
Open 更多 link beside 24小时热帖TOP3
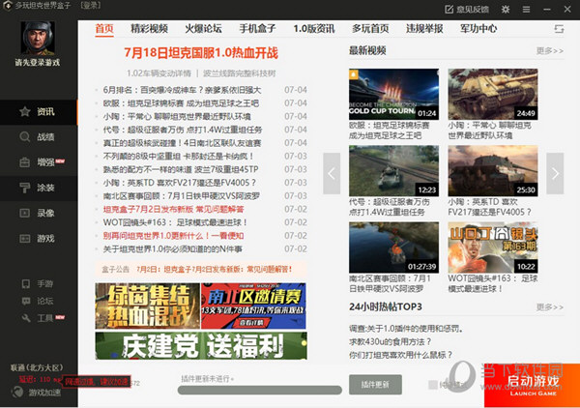[x=550, y=307]
